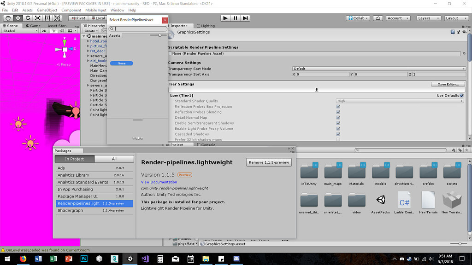Open the Collab dropdown
This screenshot has width=472, height=265.
tap(358, 18)
